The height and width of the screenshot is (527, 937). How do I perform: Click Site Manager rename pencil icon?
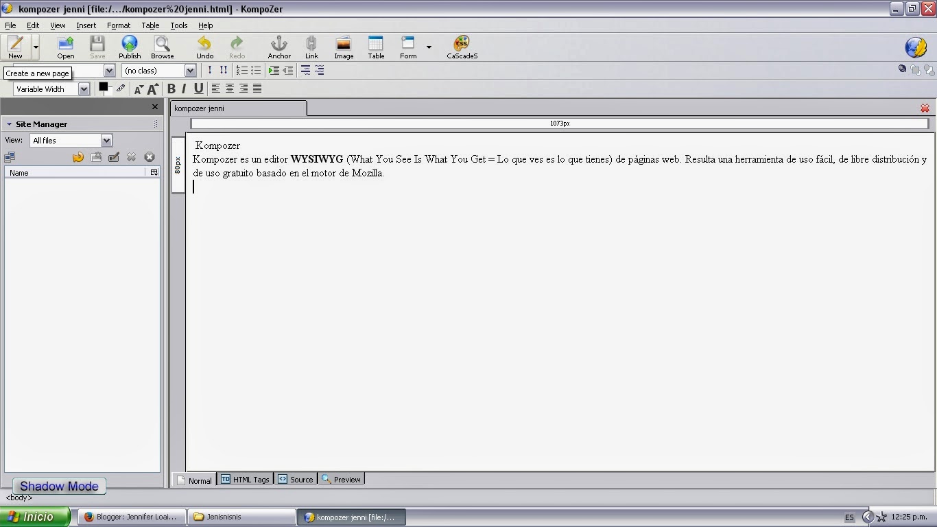click(114, 157)
